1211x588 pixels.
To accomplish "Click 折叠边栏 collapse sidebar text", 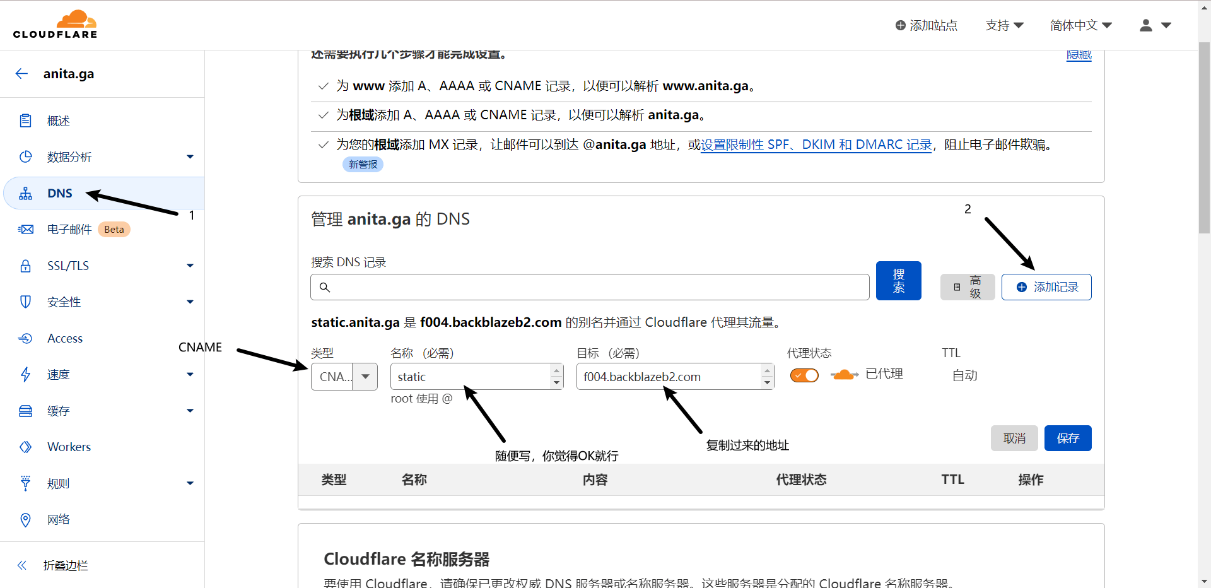I will click(66, 565).
